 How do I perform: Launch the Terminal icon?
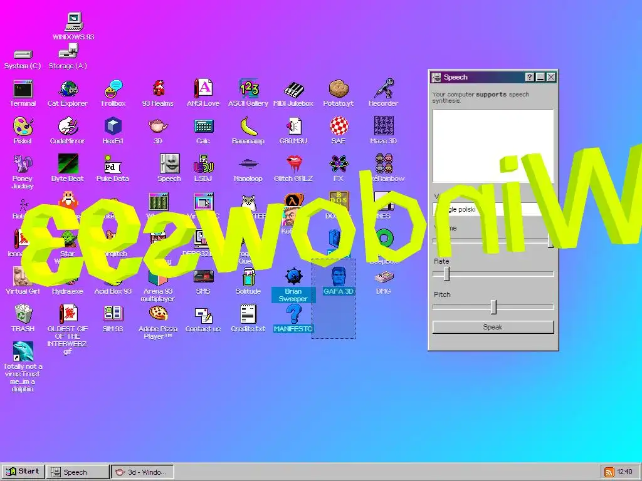pyautogui.click(x=23, y=93)
